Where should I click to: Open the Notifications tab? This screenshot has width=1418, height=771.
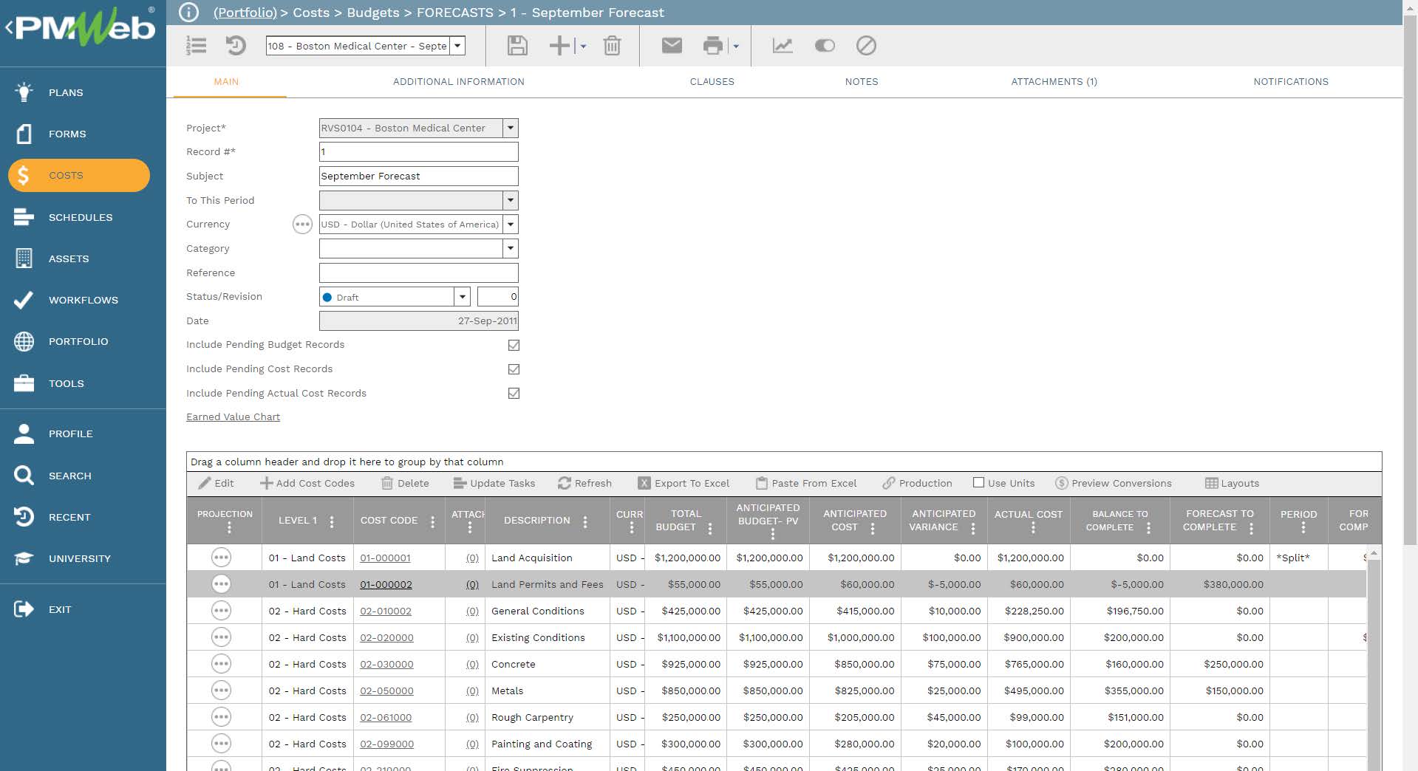pos(1291,81)
